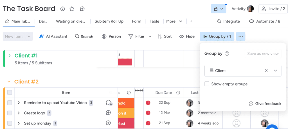The image size is (288, 129).
Task: Open the Client group-by dropdown arrow
Action: 276,71
